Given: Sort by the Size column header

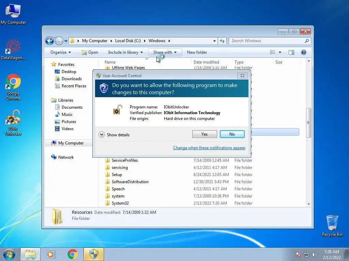Looking at the screenshot, I should point(279,62).
